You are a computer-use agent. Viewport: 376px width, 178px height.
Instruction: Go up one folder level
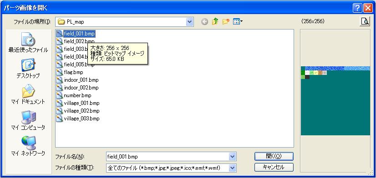tap(215, 22)
